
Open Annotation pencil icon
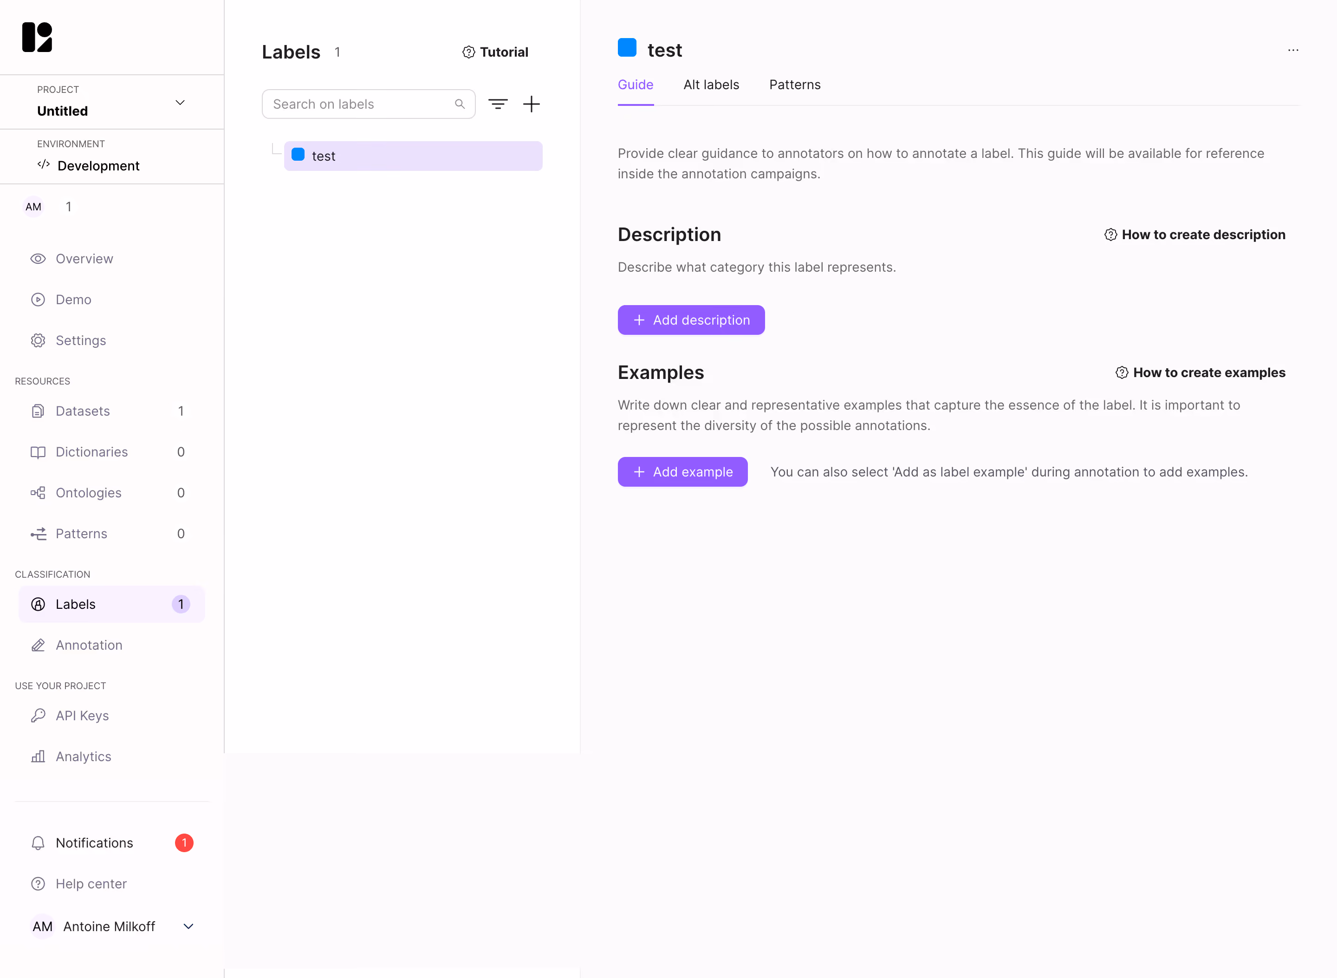tap(38, 645)
